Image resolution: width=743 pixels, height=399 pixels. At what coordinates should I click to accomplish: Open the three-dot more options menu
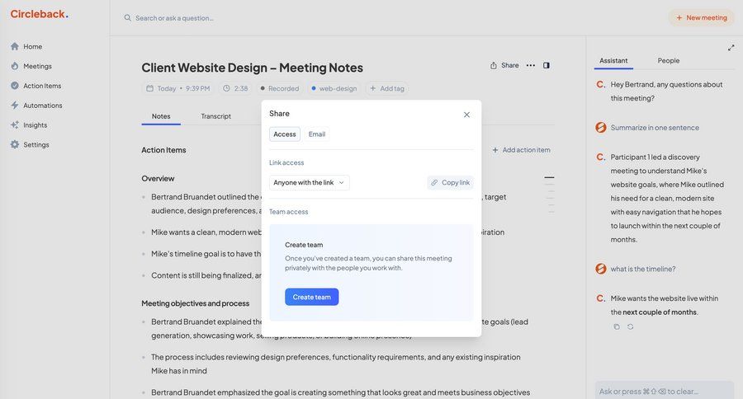(x=531, y=65)
